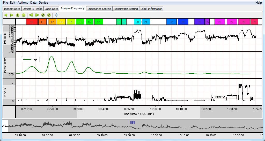Open the Impedance Scoring tab

tap(99, 9)
